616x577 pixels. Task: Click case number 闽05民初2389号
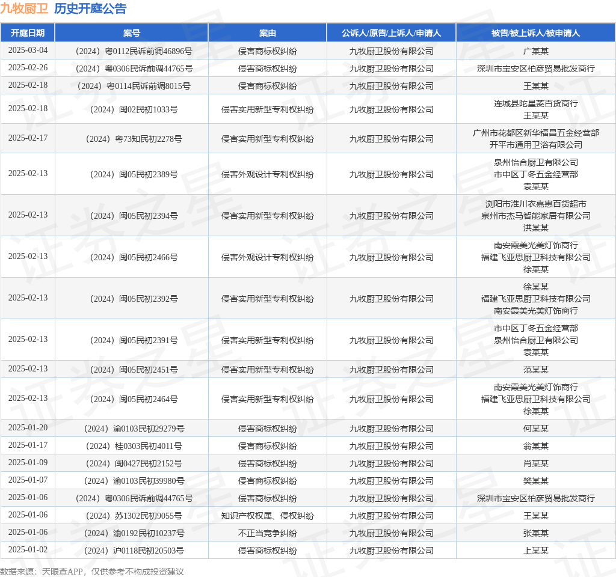click(134, 174)
